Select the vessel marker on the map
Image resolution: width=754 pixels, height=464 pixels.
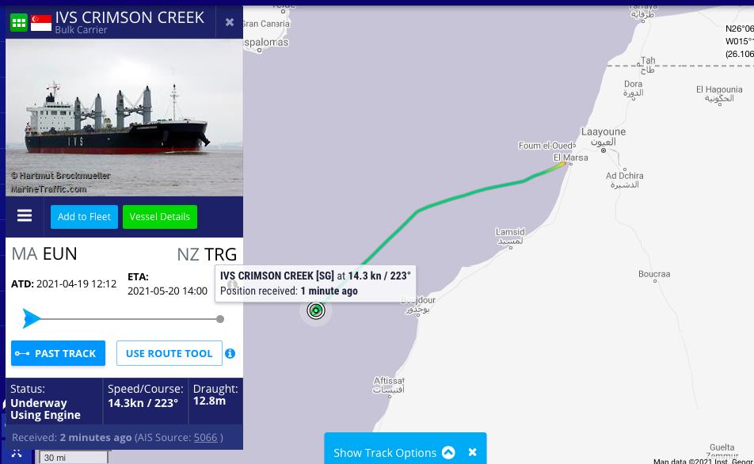(316, 310)
